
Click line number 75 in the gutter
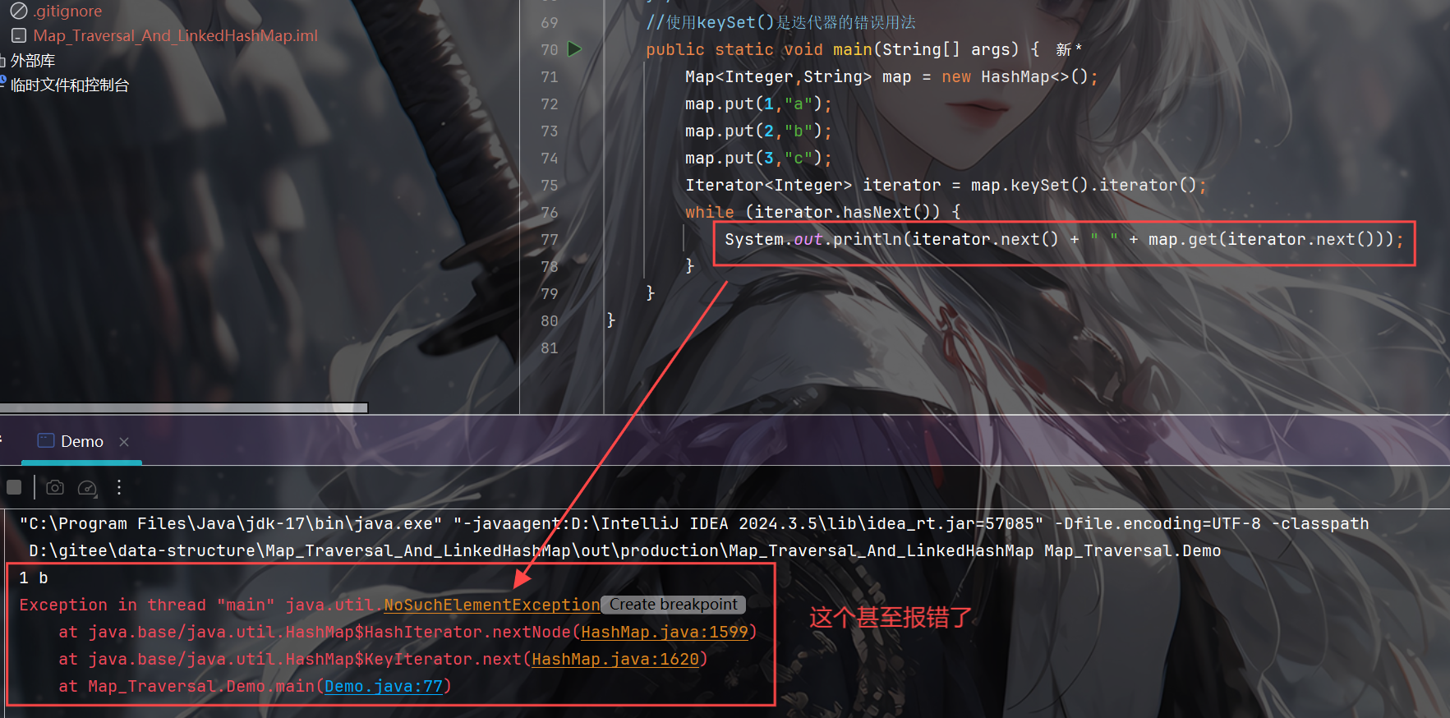click(x=550, y=185)
